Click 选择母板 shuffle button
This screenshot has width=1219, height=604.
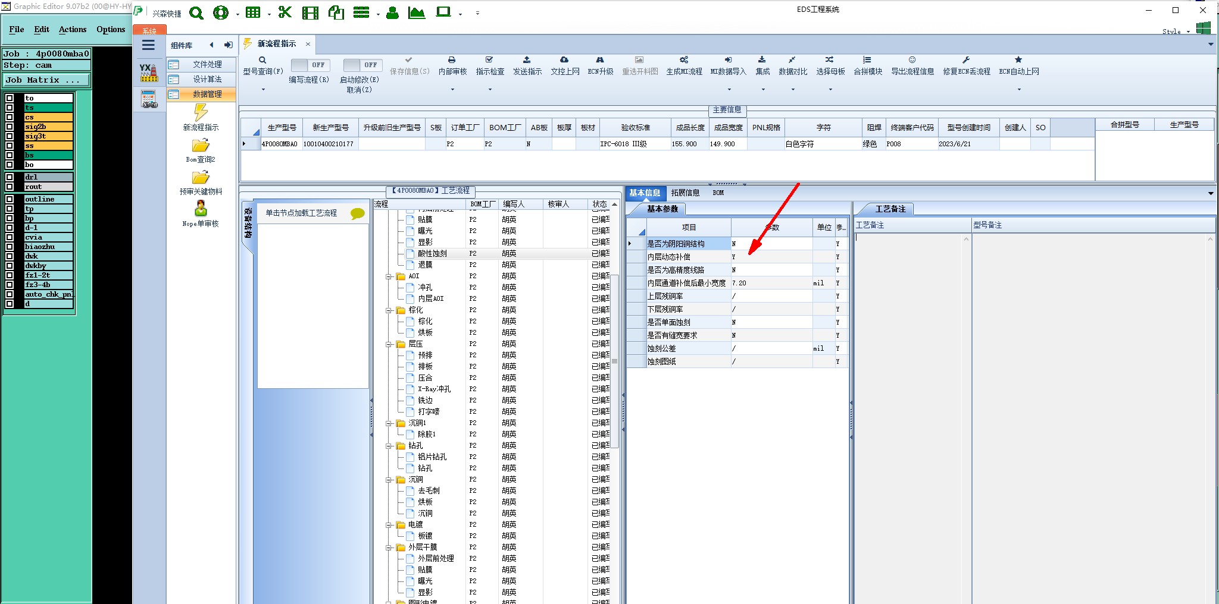[x=830, y=65]
